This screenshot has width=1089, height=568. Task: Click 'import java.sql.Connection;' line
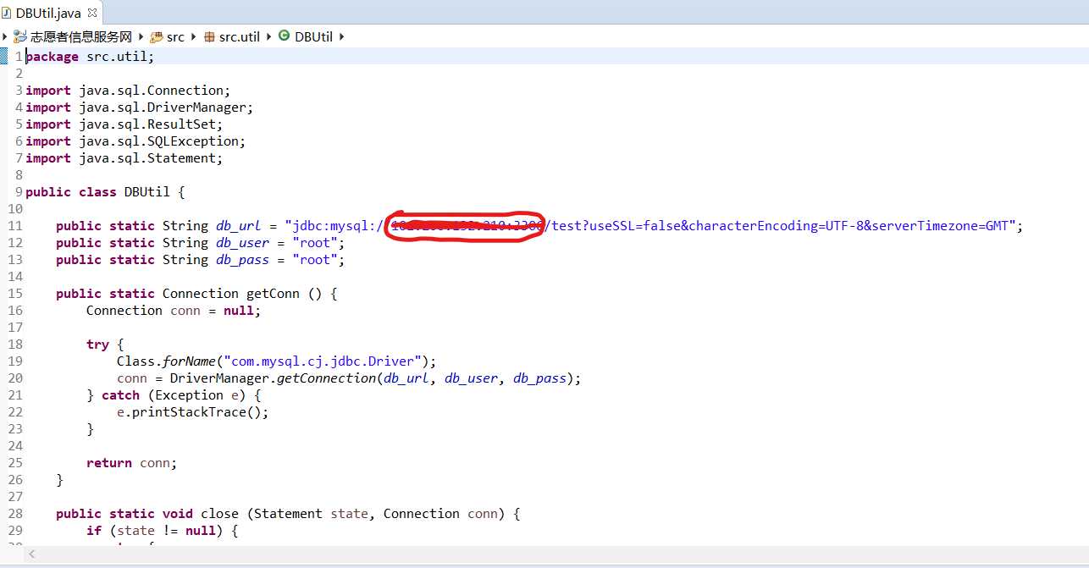[128, 91]
